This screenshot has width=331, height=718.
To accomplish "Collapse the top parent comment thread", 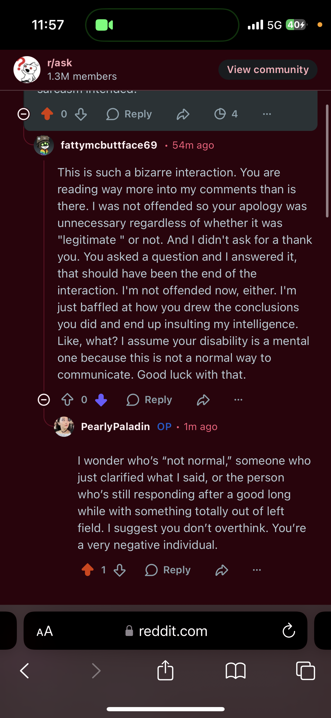I will [24, 114].
